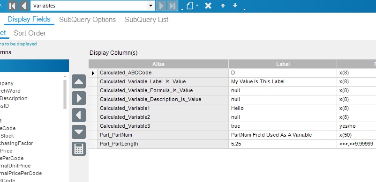Switch to SubQuery List tab
Image resolution: width=376 pixels, height=182 pixels.
tap(147, 20)
